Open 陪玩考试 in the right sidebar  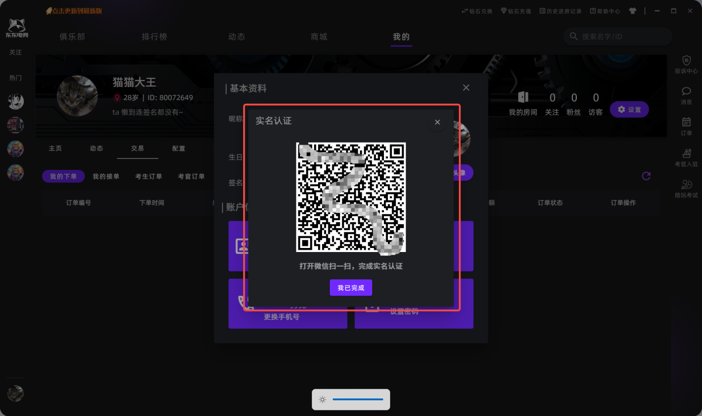[x=686, y=189]
